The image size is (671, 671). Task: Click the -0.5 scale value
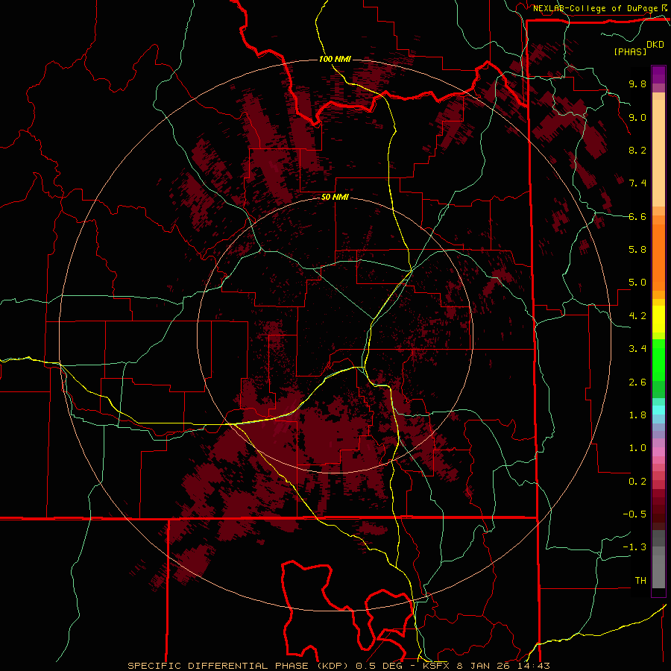(634, 514)
